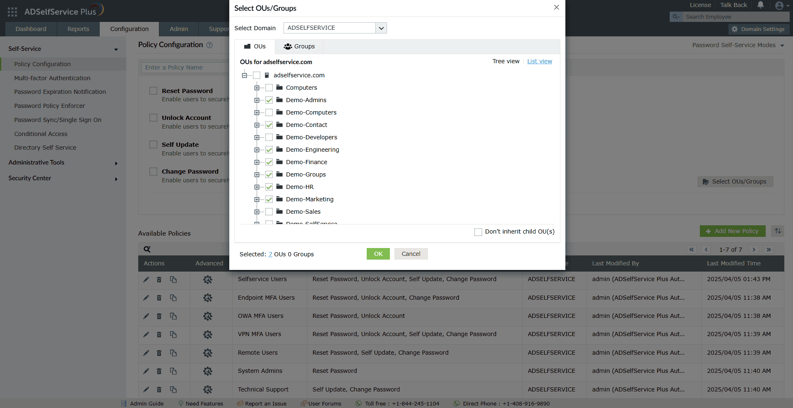The width and height of the screenshot is (793, 408).
Task: Expand the Administrative Tools sidebar section
Action: [x=63, y=162]
